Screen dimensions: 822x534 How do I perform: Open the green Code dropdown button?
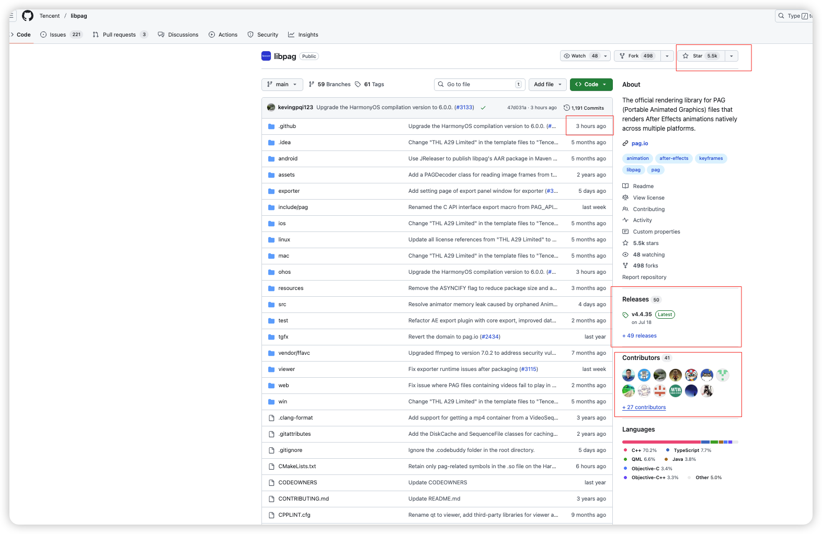pyautogui.click(x=591, y=84)
